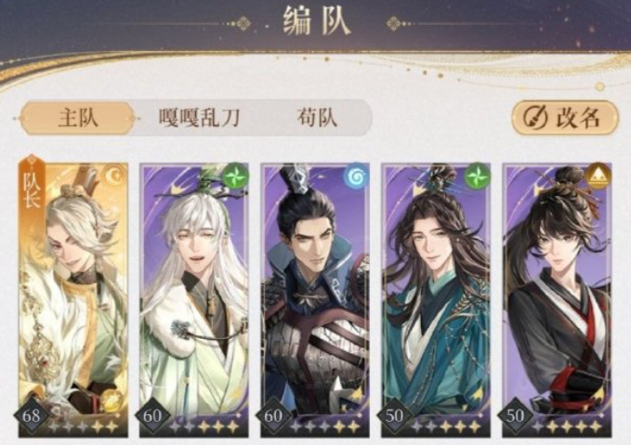Select the 主队 team tab
This screenshot has width=631, height=445.
tap(77, 118)
